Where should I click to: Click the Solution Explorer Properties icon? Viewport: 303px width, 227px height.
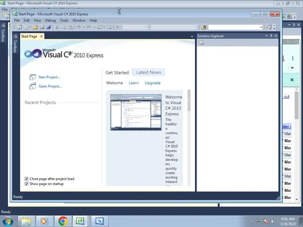pyautogui.click(x=201, y=43)
